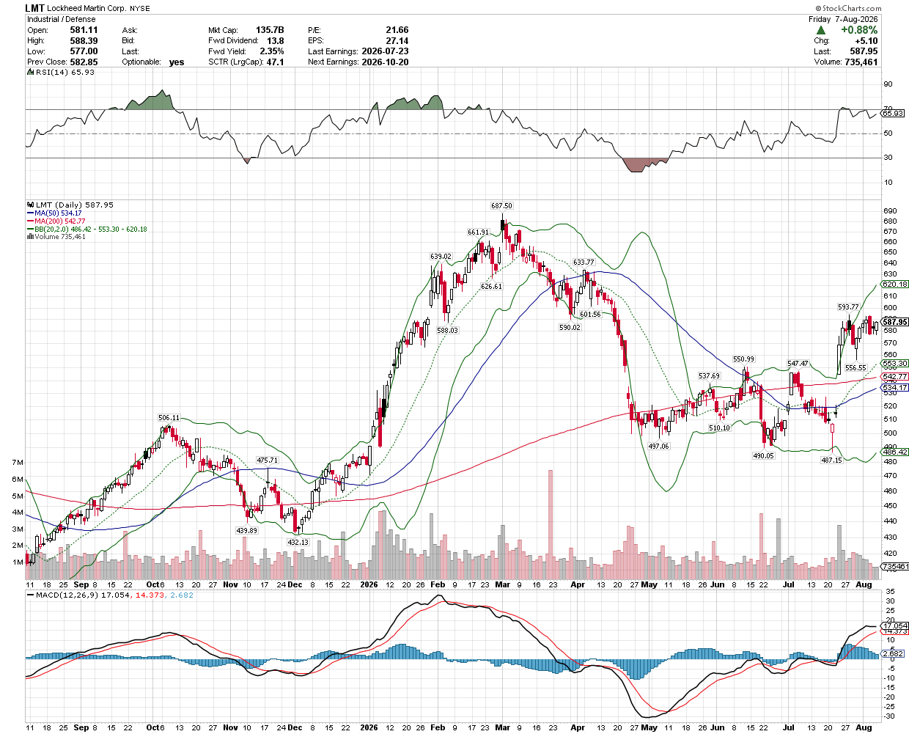Click the 633.77 price annotation
909x734 pixels.
(x=584, y=262)
